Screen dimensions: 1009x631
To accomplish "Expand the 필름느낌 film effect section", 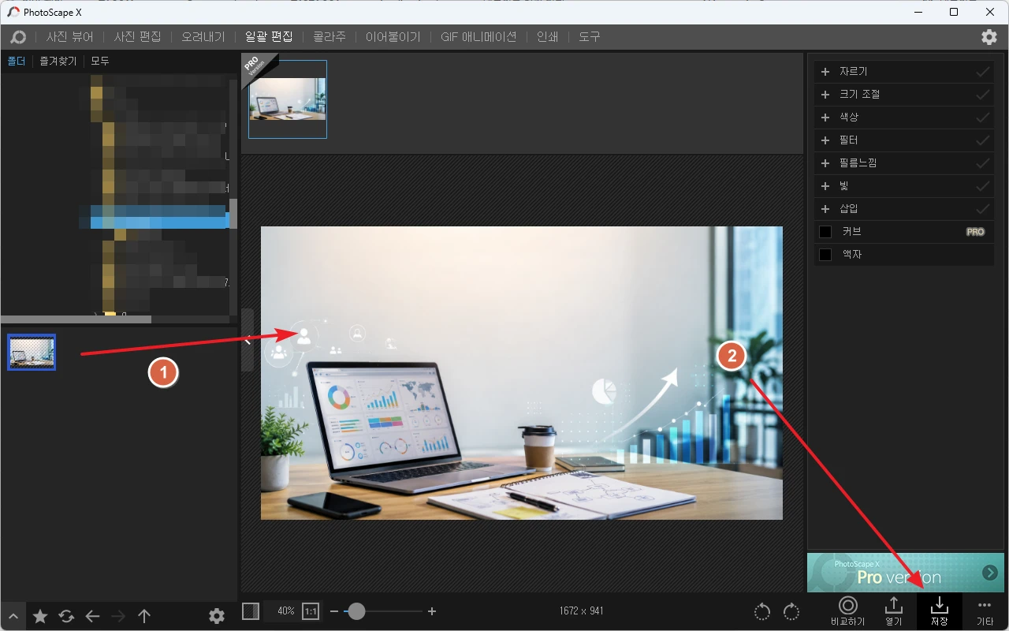I will pos(825,163).
